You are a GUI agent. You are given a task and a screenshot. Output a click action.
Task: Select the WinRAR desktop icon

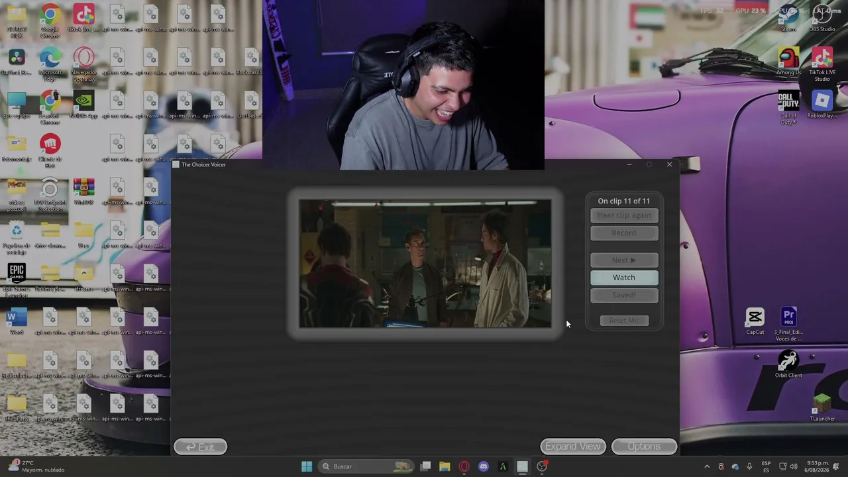point(83,192)
